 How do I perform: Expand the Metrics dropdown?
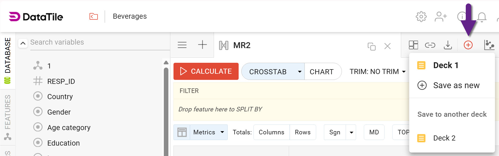[222, 132]
